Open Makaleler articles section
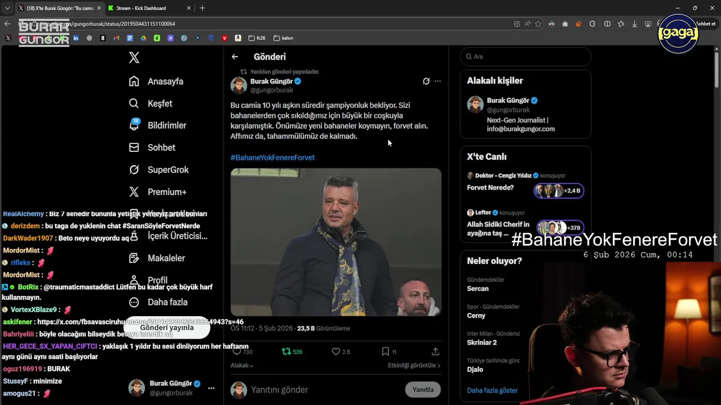 click(x=157, y=258)
